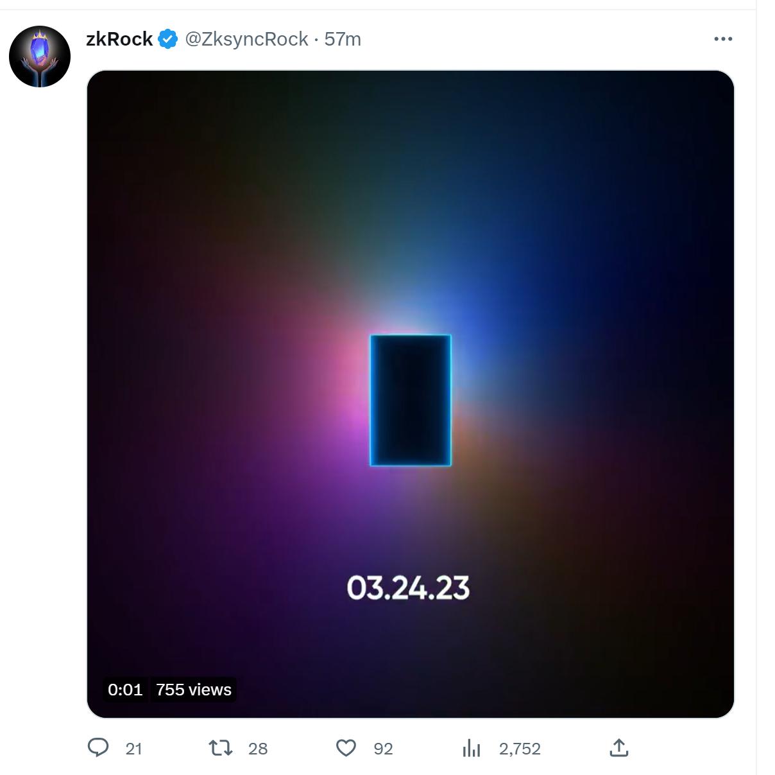Click the like count of 92
Screen dimensions: 775x775
pos(383,749)
